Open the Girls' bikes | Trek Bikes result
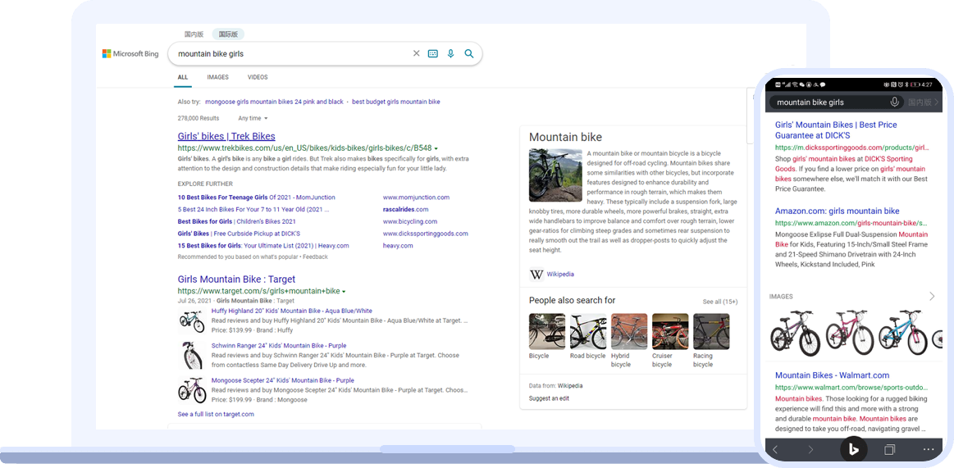The height and width of the screenshot is (468, 954). coord(226,137)
